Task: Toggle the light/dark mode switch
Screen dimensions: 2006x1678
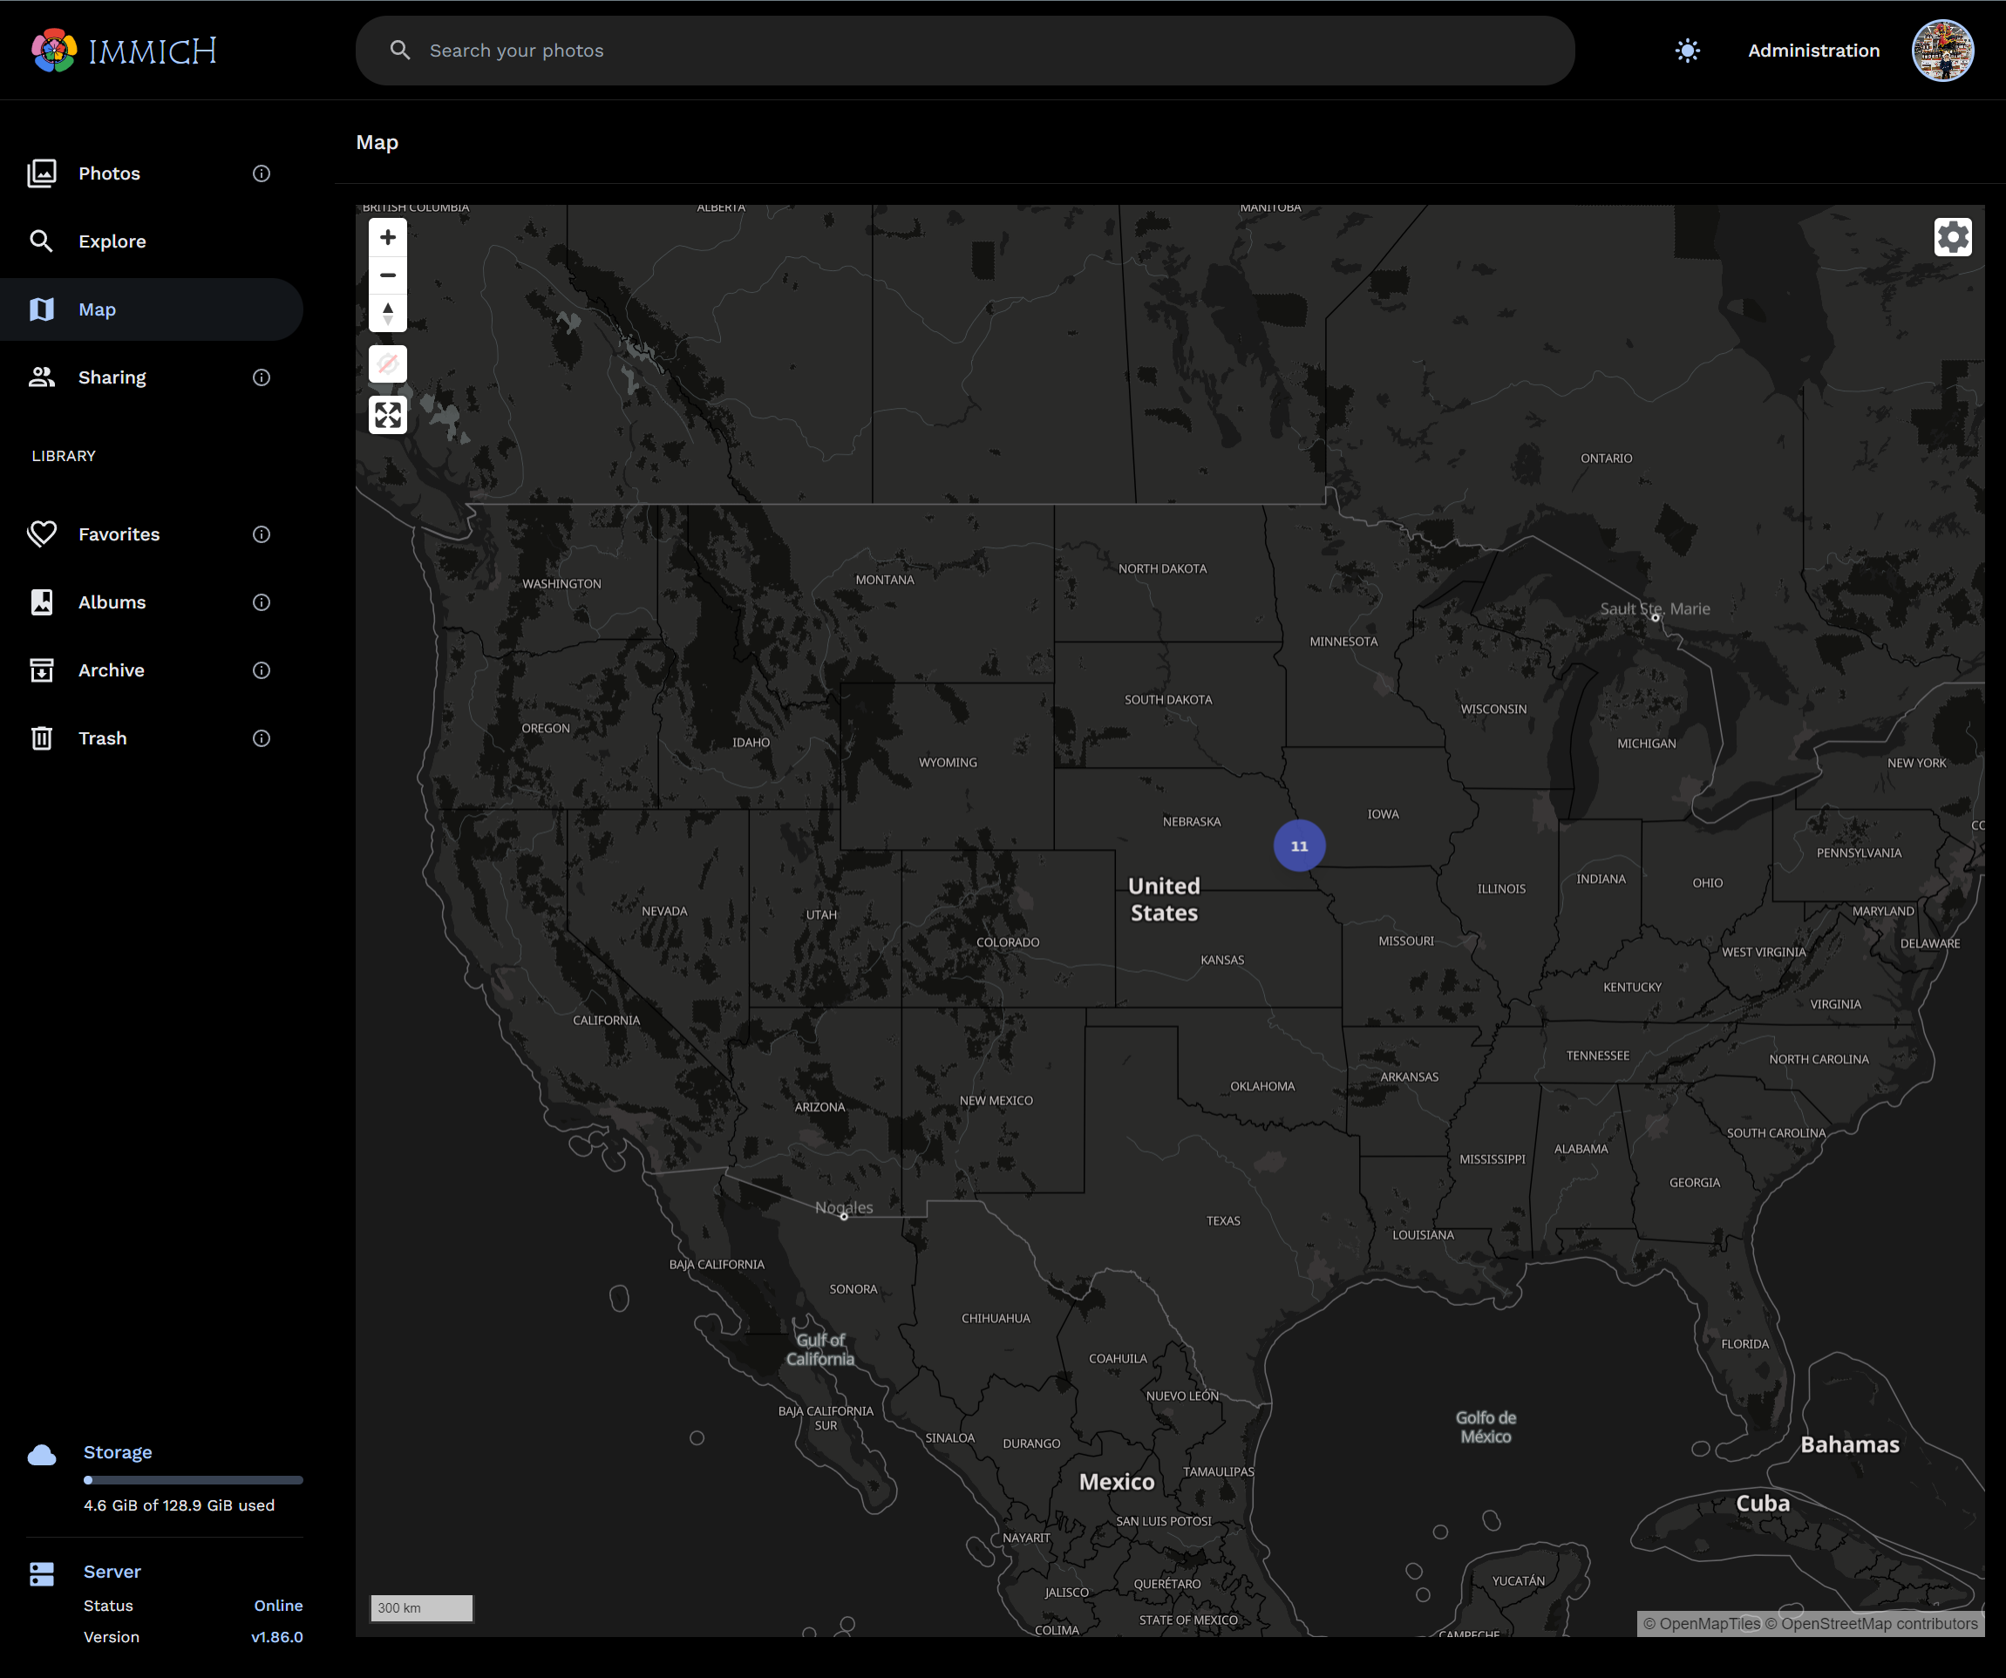Action: click(x=1686, y=50)
